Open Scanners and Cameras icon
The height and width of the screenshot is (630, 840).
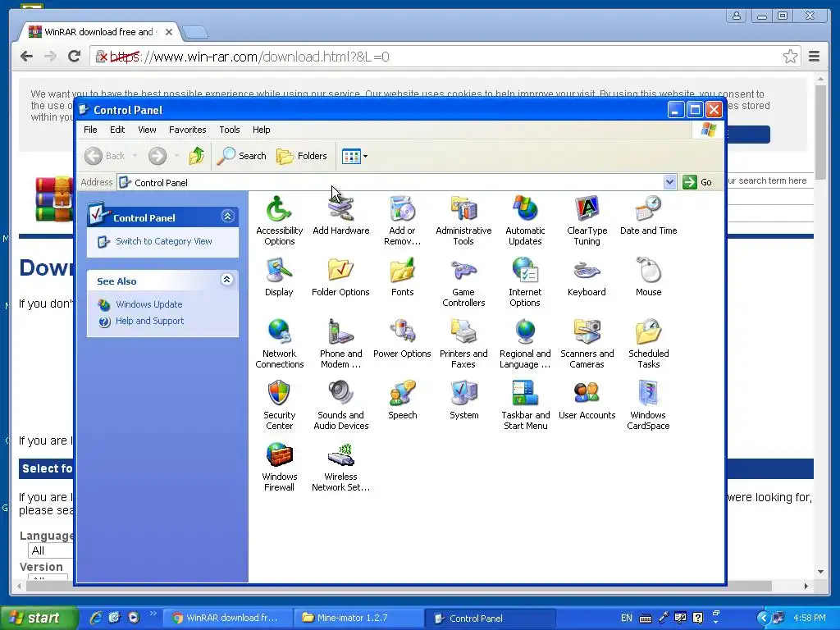tap(587, 344)
